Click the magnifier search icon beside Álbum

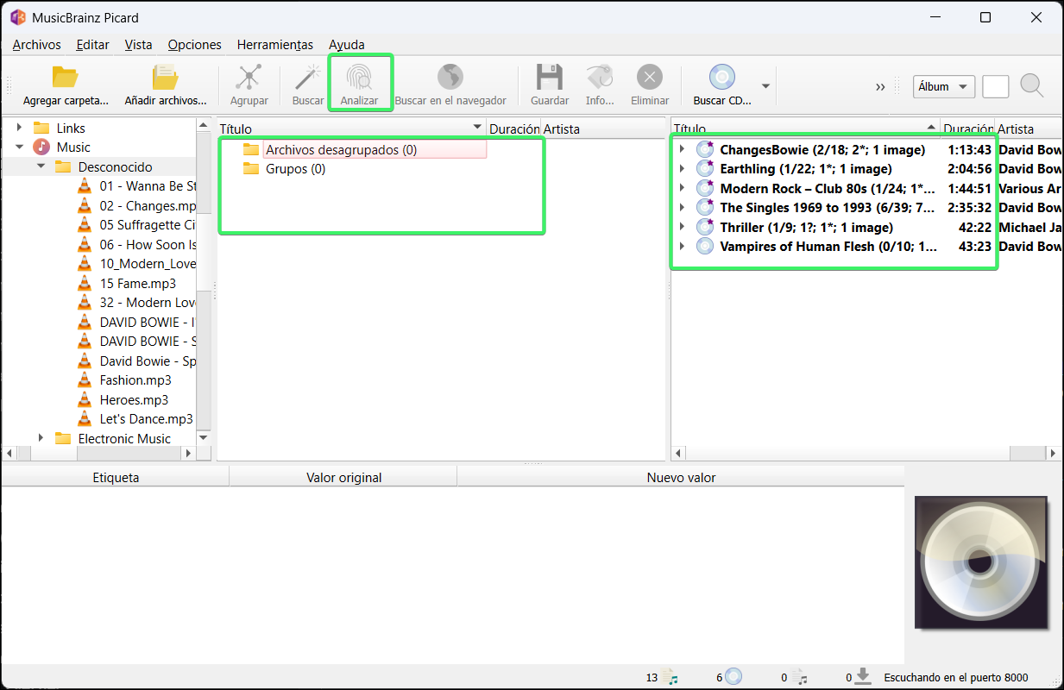(1032, 85)
